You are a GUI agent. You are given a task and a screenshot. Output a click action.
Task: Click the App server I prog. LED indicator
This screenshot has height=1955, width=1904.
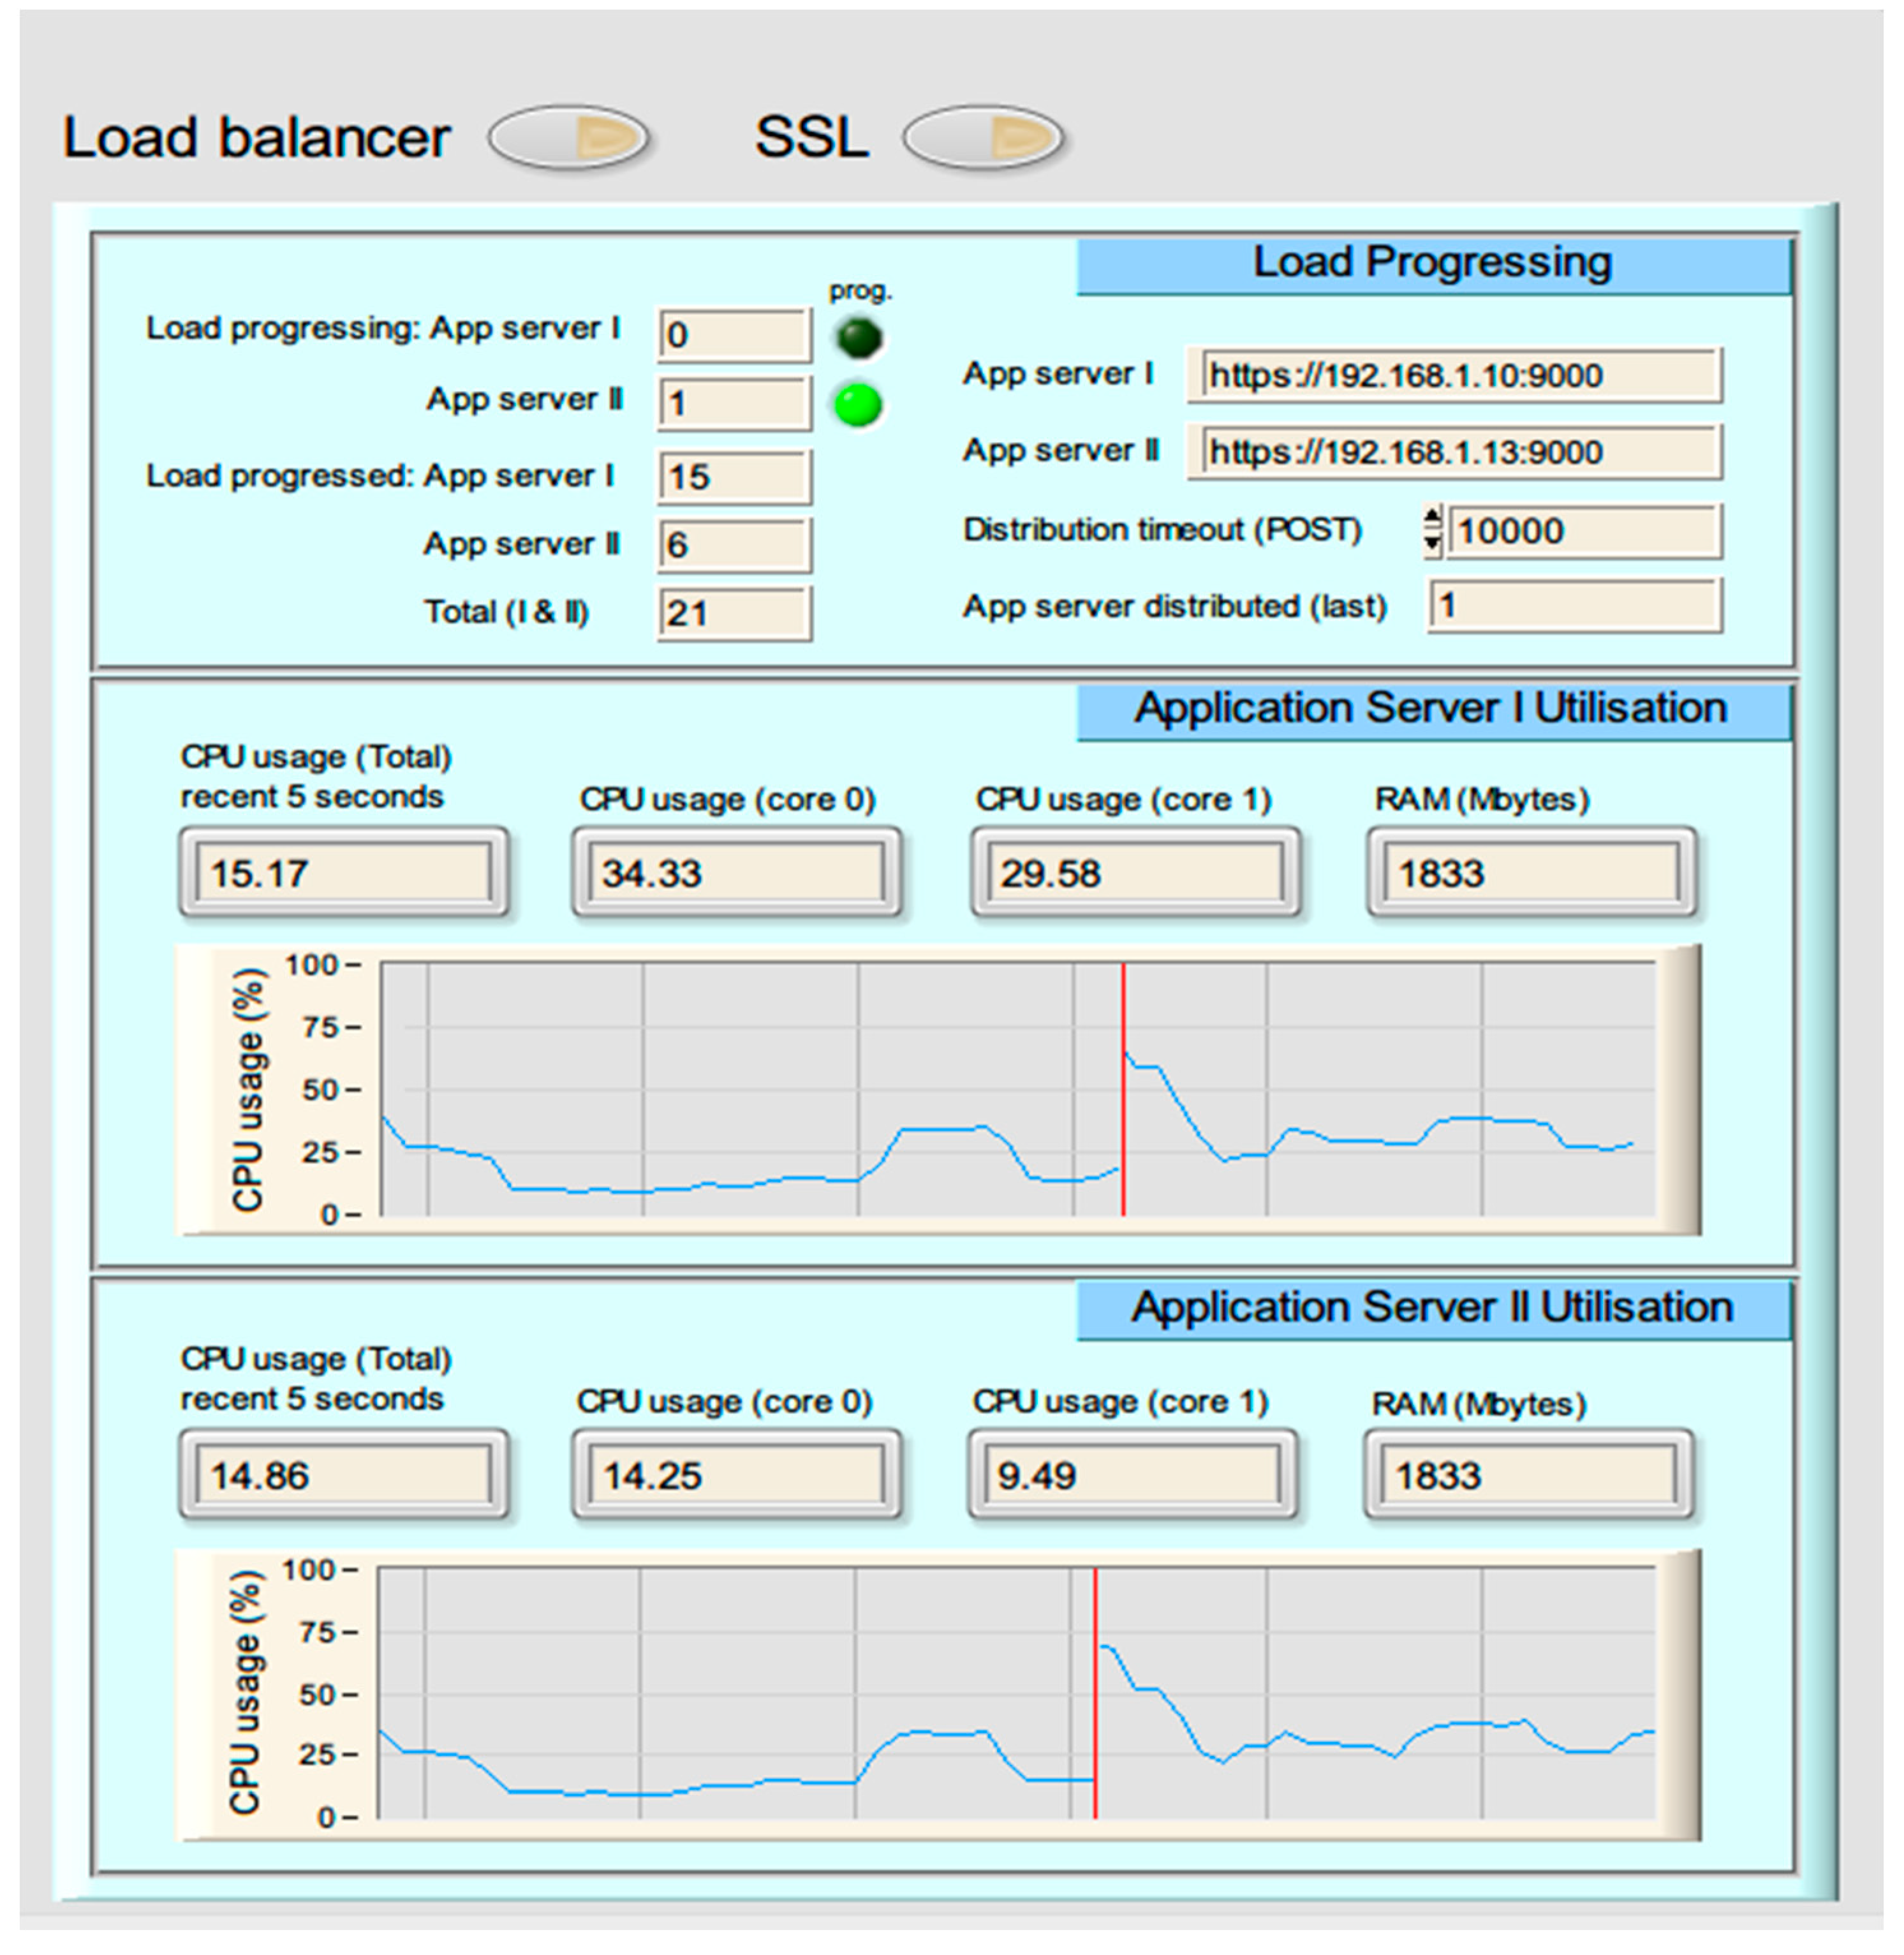click(x=859, y=338)
